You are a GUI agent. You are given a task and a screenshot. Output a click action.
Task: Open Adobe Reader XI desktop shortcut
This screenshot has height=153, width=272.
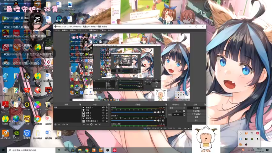click(5, 107)
